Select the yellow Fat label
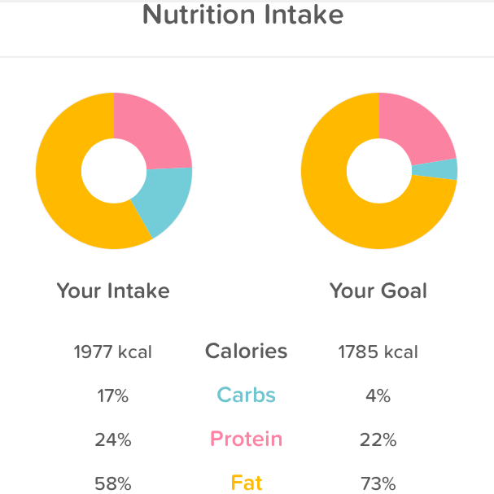 pos(246,483)
